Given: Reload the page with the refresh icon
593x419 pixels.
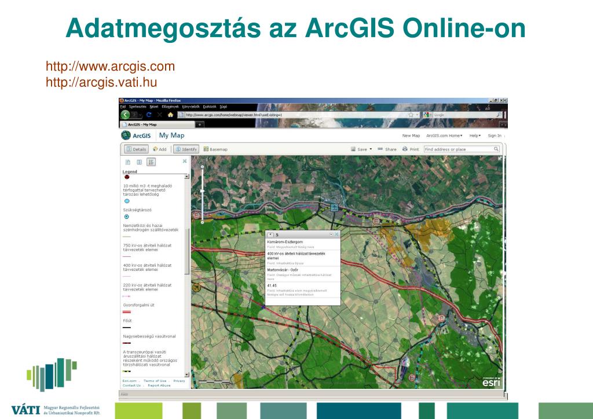Looking at the screenshot, I should (x=149, y=115).
